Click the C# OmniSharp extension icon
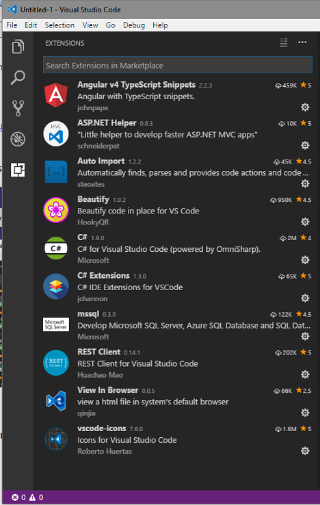Screen dimensions: 320x505 (56, 248)
